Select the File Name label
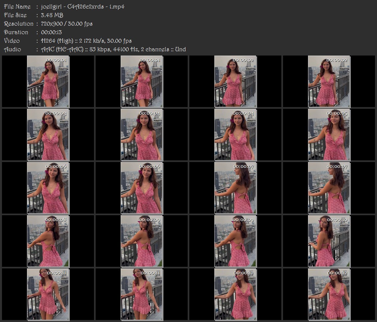 [17, 7]
